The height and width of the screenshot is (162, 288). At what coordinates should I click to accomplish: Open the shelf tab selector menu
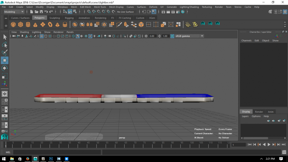(6, 18)
